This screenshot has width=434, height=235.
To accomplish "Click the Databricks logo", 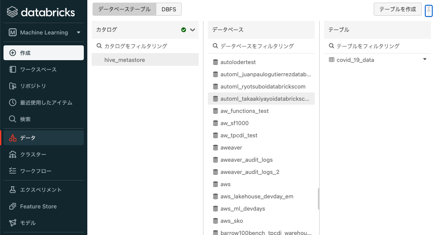I will 41,12.
